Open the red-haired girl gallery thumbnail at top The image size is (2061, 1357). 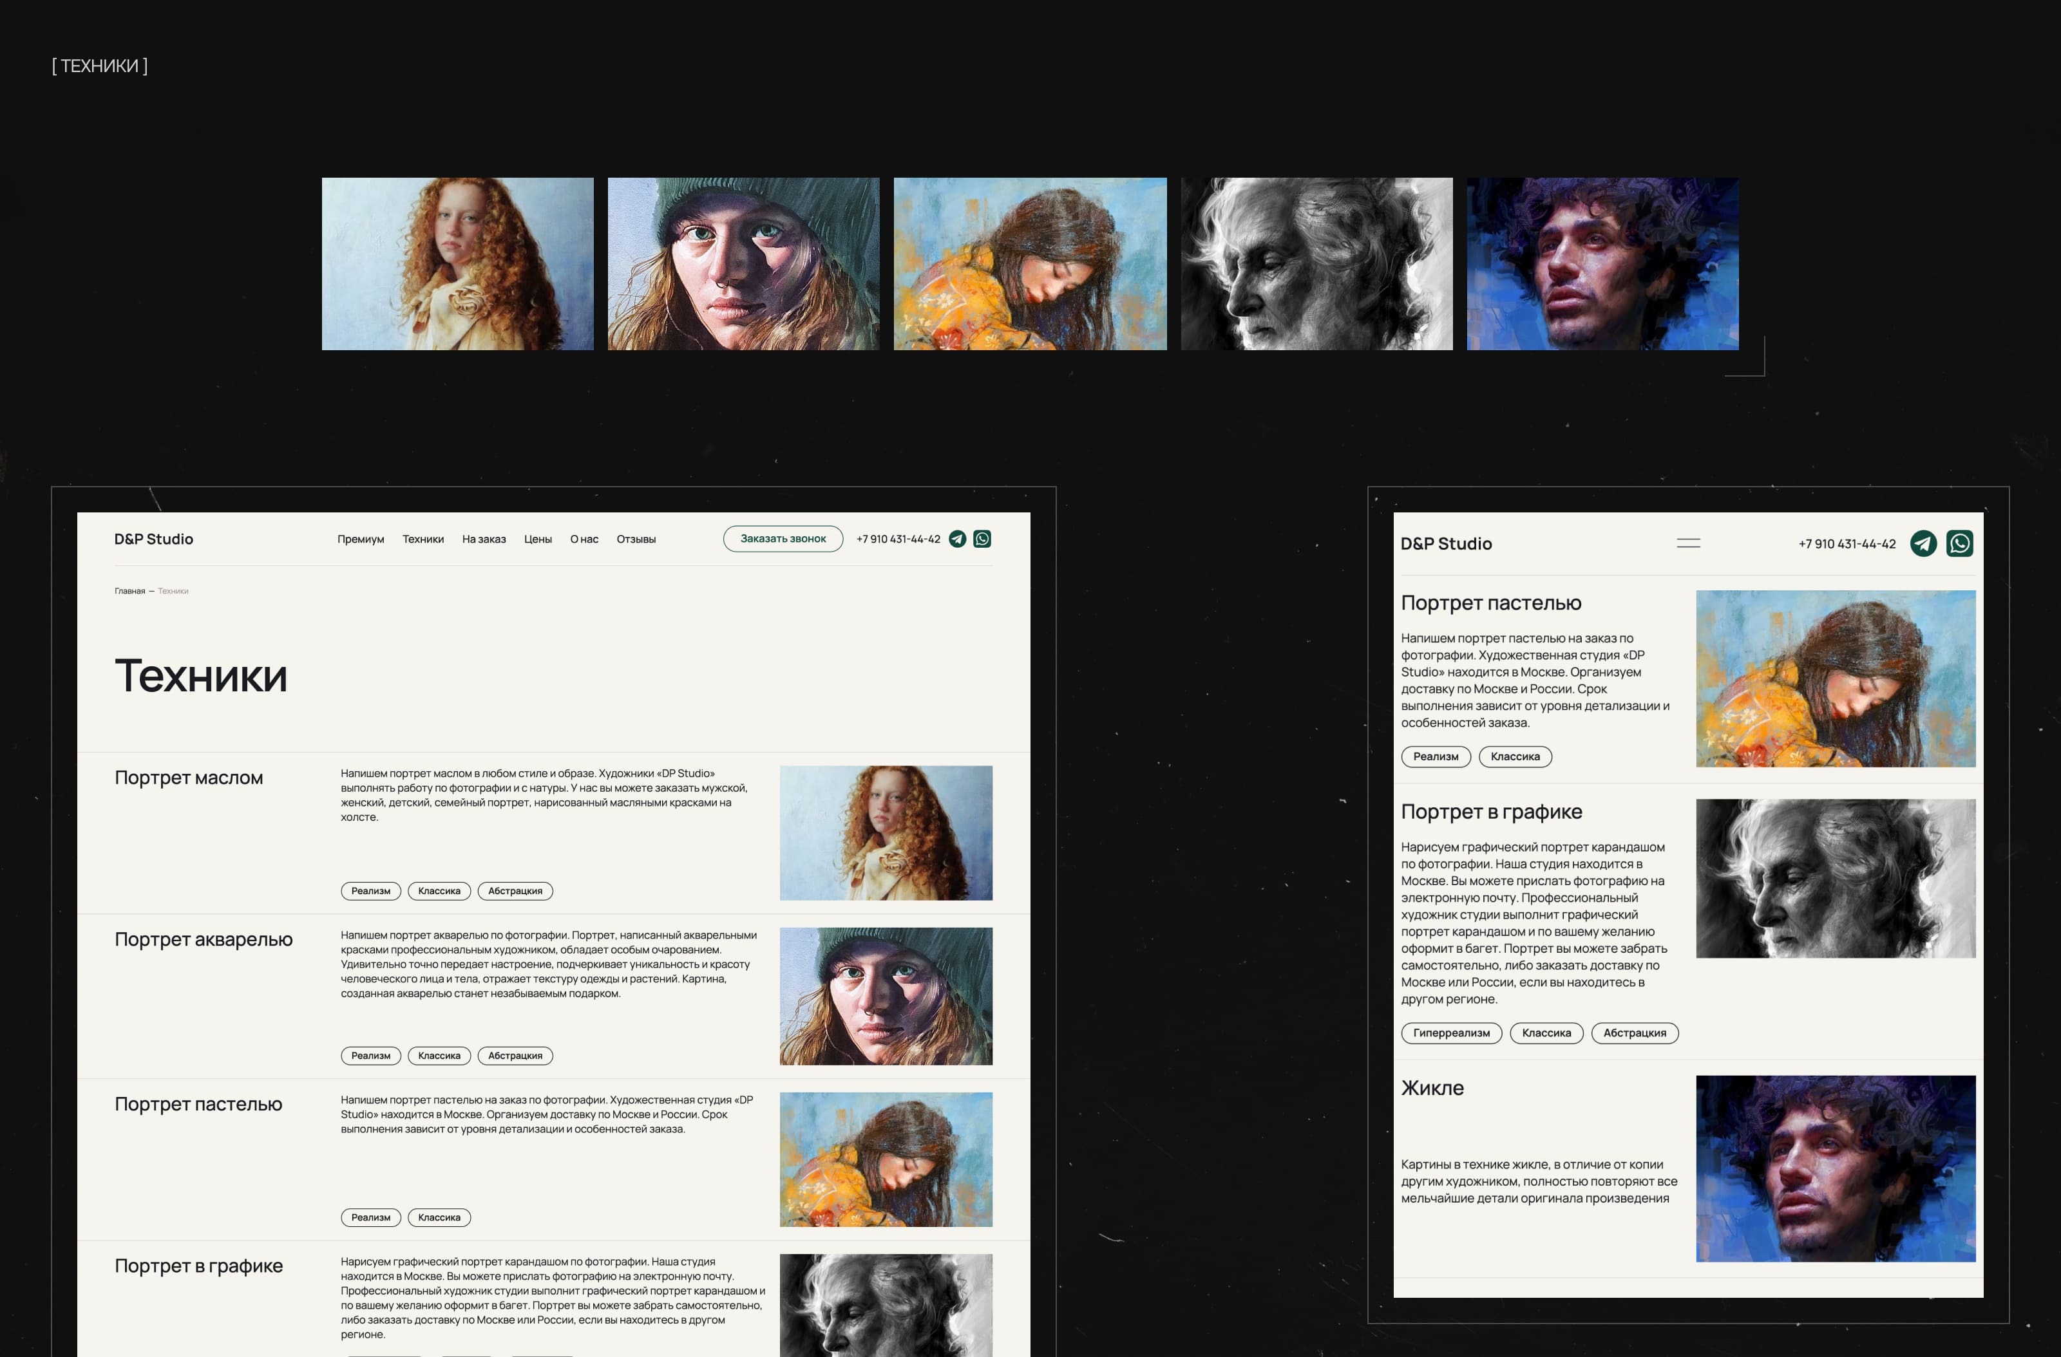click(x=457, y=264)
